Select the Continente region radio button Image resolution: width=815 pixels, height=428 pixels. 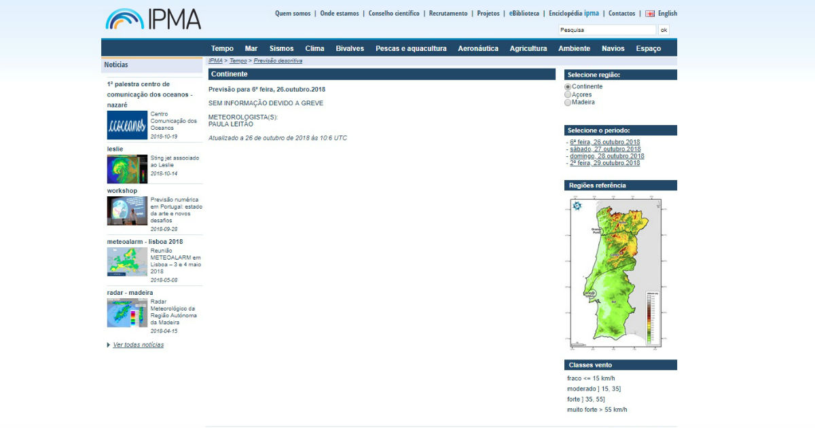pyautogui.click(x=568, y=87)
